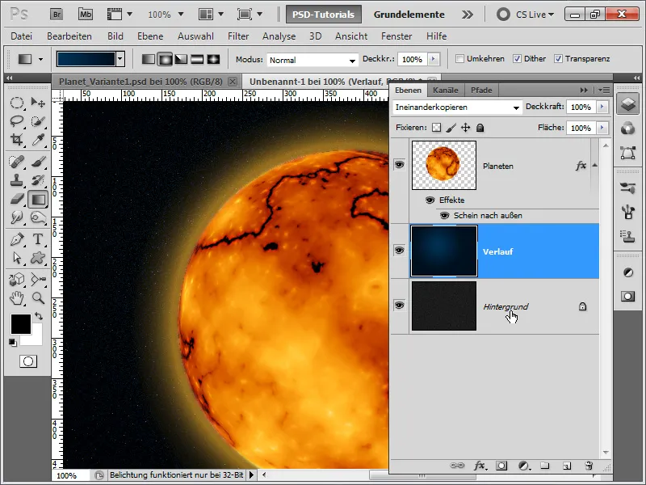Select the History Brush tool
This screenshot has height=485, width=646.
pos(38,180)
